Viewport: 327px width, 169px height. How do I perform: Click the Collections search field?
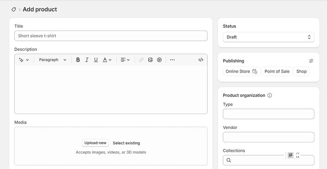click(x=268, y=160)
